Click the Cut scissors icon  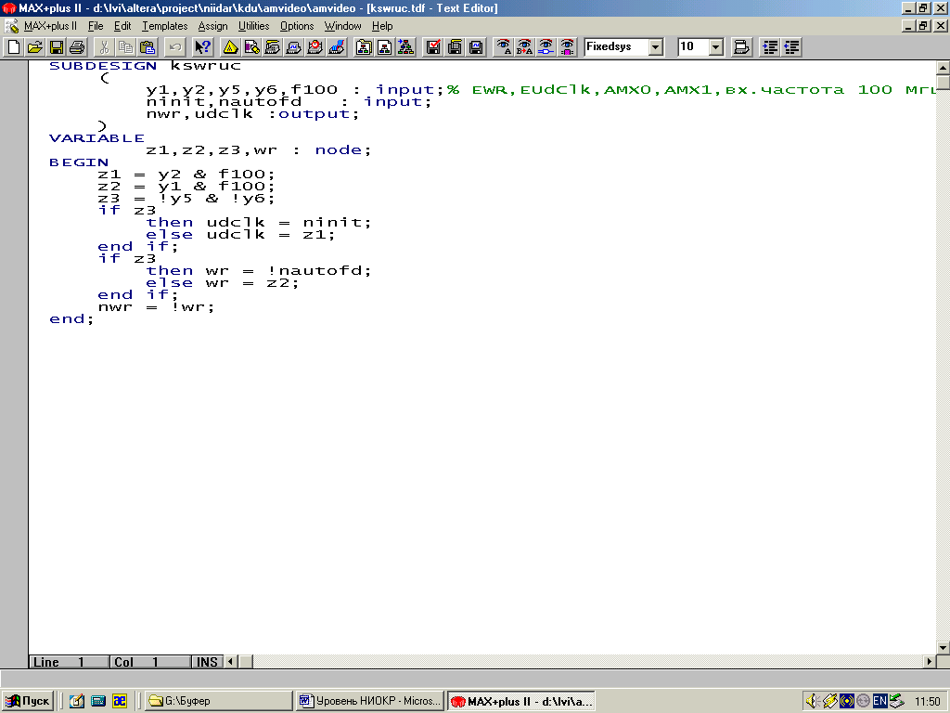click(105, 46)
